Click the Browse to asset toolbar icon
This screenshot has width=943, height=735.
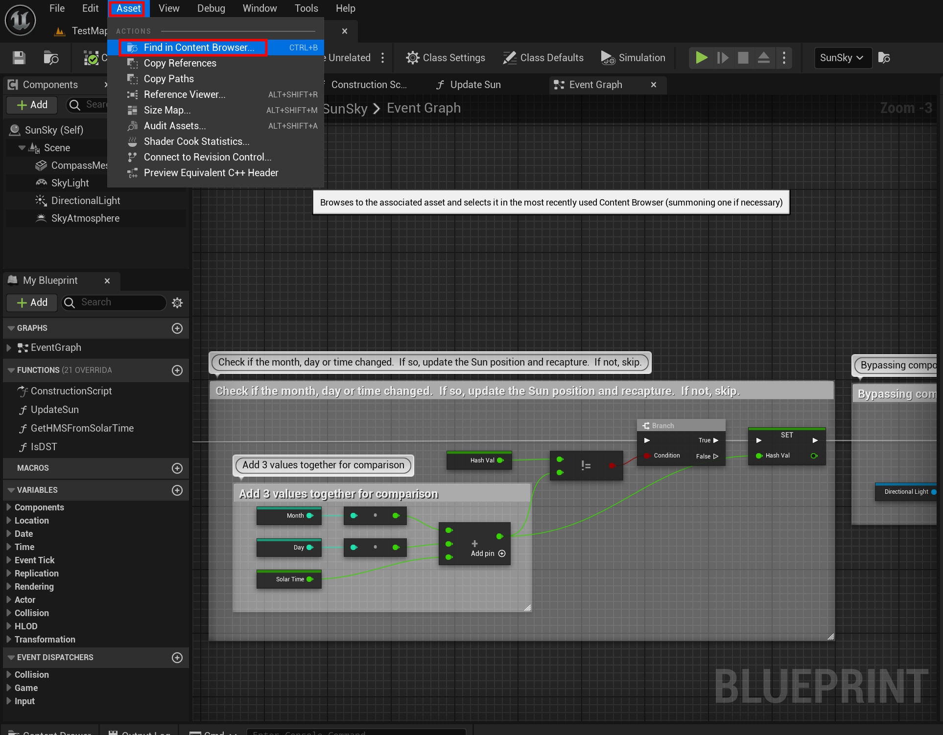coord(51,58)
